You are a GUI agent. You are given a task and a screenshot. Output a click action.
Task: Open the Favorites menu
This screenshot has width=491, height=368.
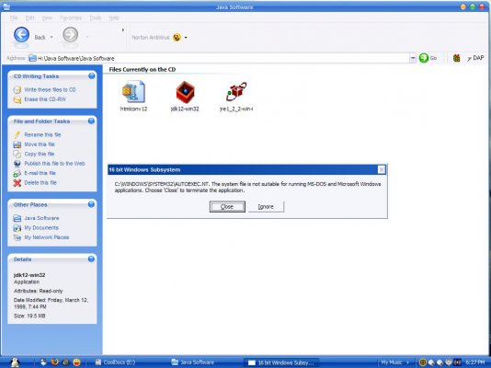(71, 18)
